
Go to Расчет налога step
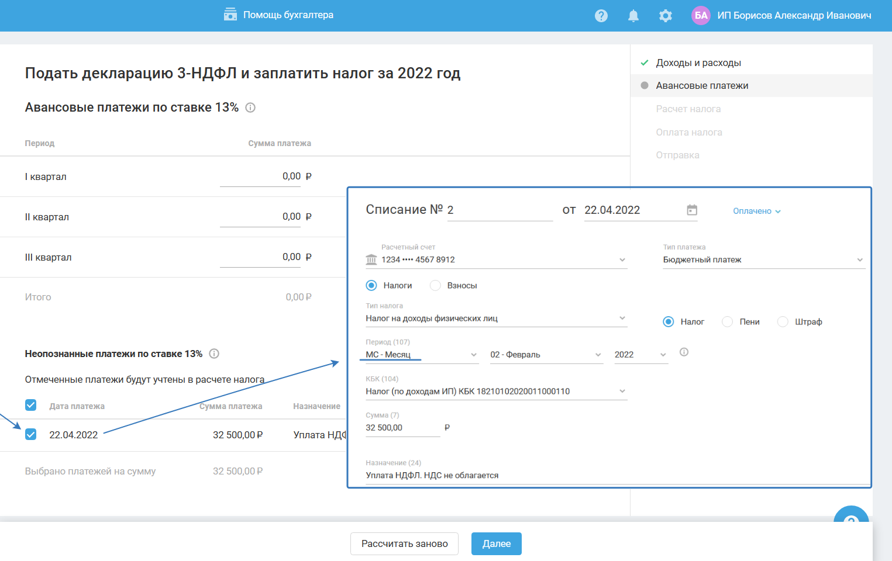tap(688, 109)
